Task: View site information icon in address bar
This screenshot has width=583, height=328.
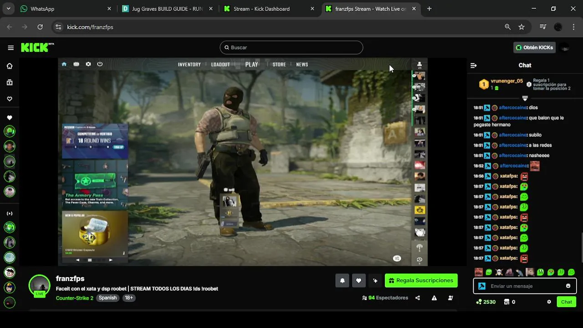Action: click(58, 27)
